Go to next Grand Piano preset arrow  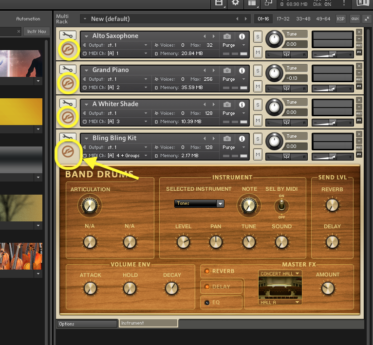(214, 71)
